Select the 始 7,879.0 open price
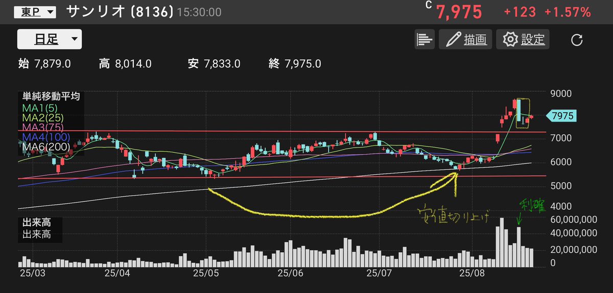613x293 pixels. click(x=44, y=64)
